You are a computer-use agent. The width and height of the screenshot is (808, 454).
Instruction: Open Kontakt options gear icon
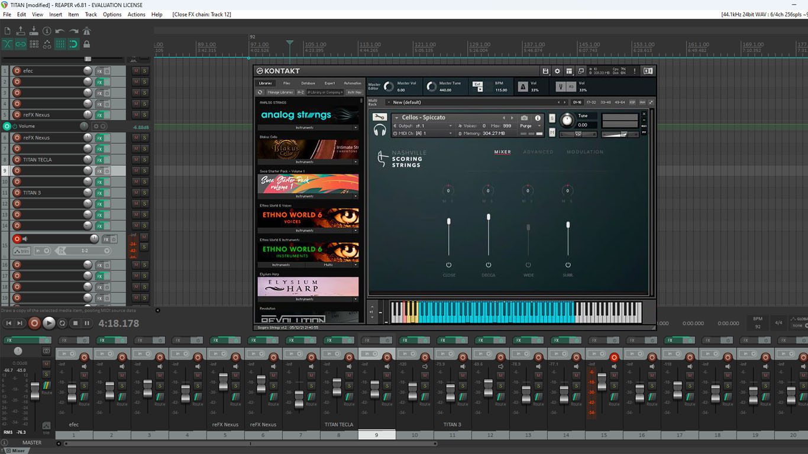click(x=557, y=71)
